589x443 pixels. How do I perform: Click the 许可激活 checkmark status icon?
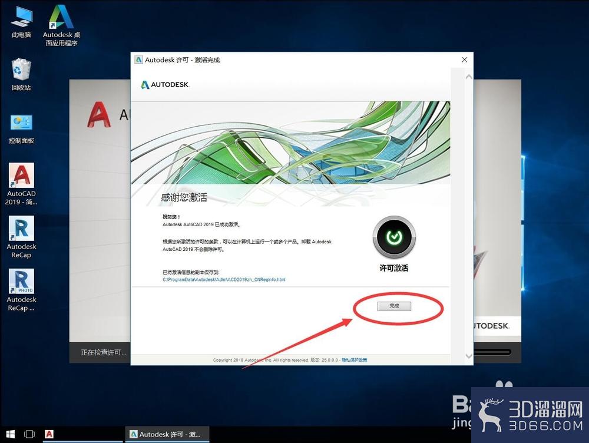click(x=394, y=237)
